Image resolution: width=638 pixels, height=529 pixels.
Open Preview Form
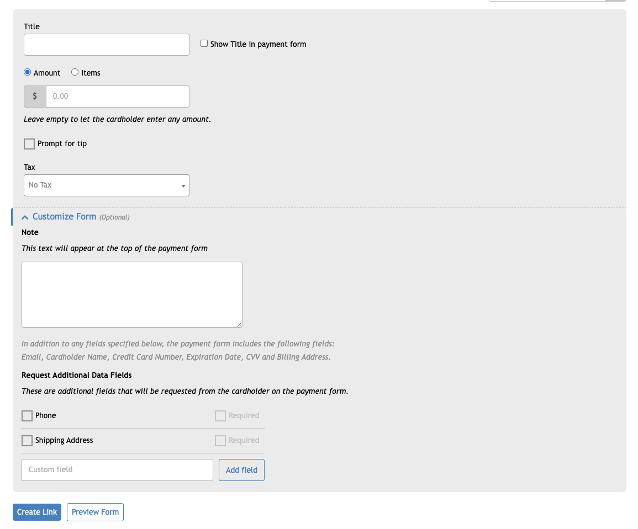95,512
